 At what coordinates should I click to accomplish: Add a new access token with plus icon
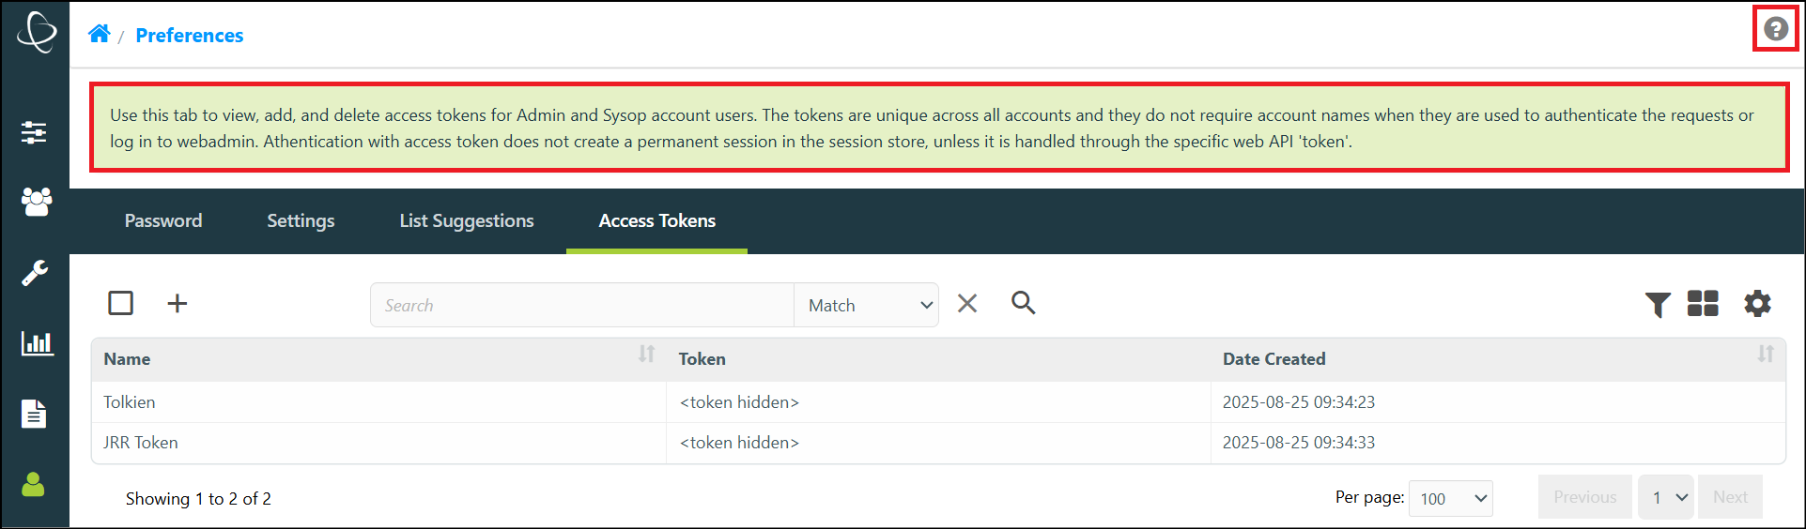click(x=178, y=303)
